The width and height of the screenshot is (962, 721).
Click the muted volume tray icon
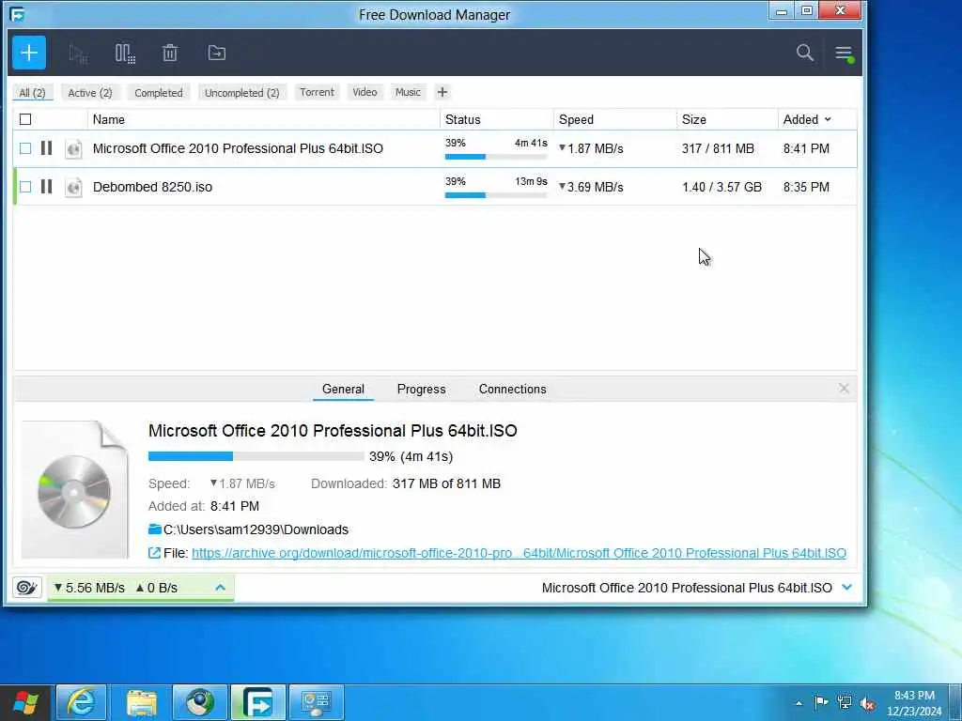(867, 703)
